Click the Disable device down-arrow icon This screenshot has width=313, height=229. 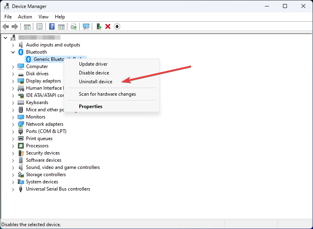pos(117,26)
